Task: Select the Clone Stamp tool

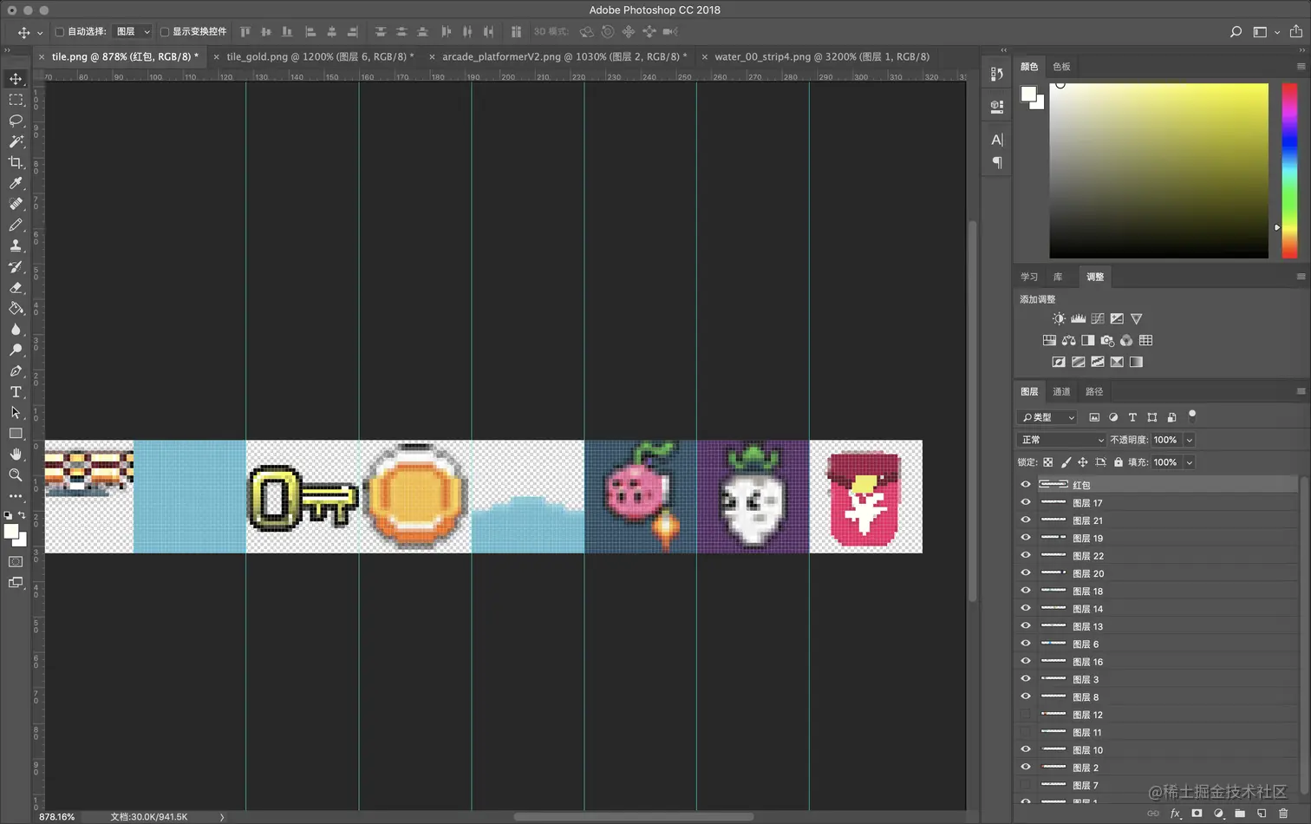Action: coord(16,245)
